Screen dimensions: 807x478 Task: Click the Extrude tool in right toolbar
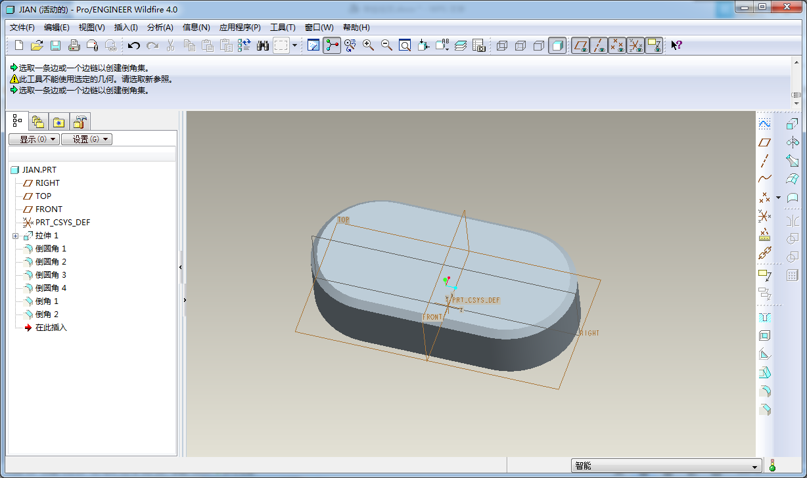793,123
